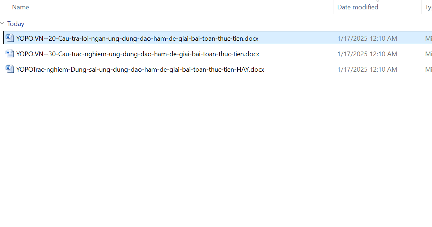Image resolution: width=432 pixels, height=227 pixels.
Task: Click the type cell of the Dung-sai HAY row
Action: pyautogui.click(x=428, y=70)
